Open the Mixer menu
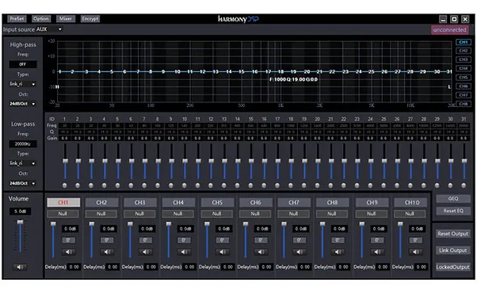 (66, 19)
